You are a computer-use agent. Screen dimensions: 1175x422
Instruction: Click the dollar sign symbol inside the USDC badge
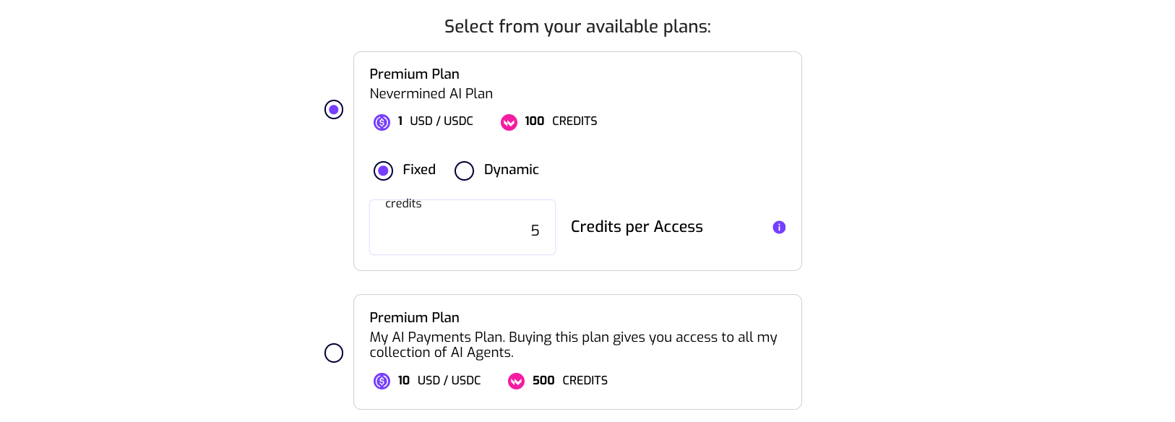382,121
